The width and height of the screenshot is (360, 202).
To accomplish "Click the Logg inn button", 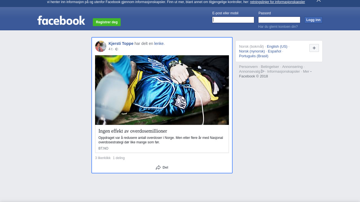I will 313,20.
